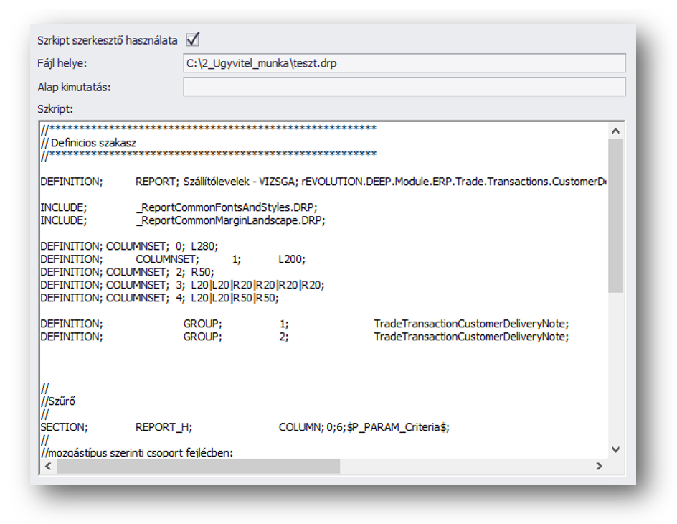Image resolution: width=677 pixels, height=524 pixels.
Task: Click the horizontal scrollbar right arrow
Action: (599, 466)
